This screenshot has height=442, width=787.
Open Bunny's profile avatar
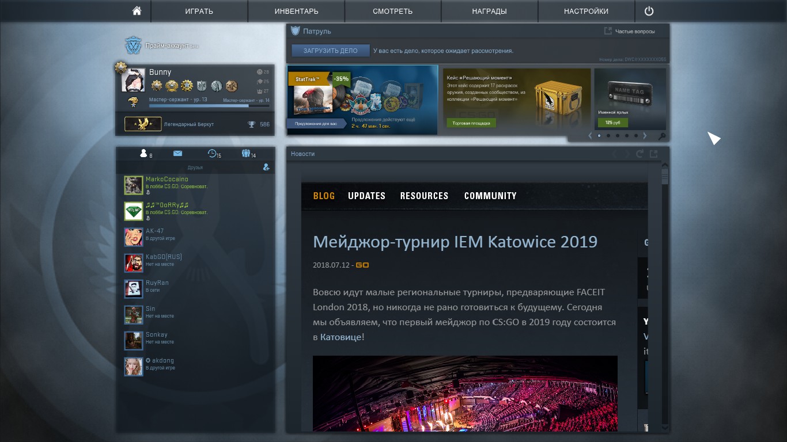(133, 80)
